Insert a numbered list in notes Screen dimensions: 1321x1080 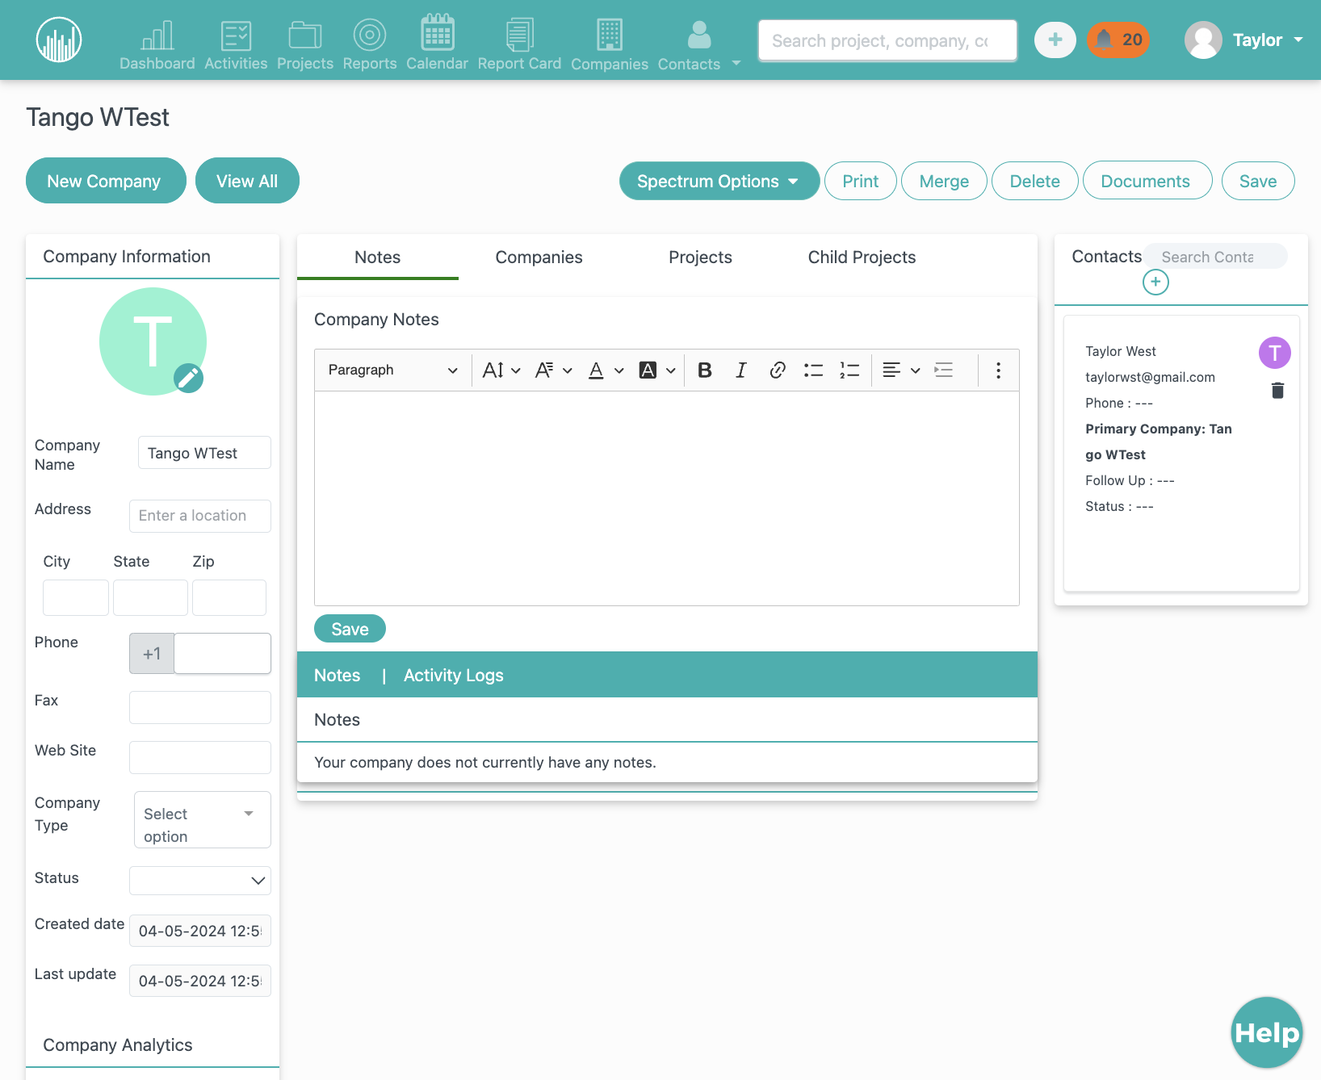point(849,370)
